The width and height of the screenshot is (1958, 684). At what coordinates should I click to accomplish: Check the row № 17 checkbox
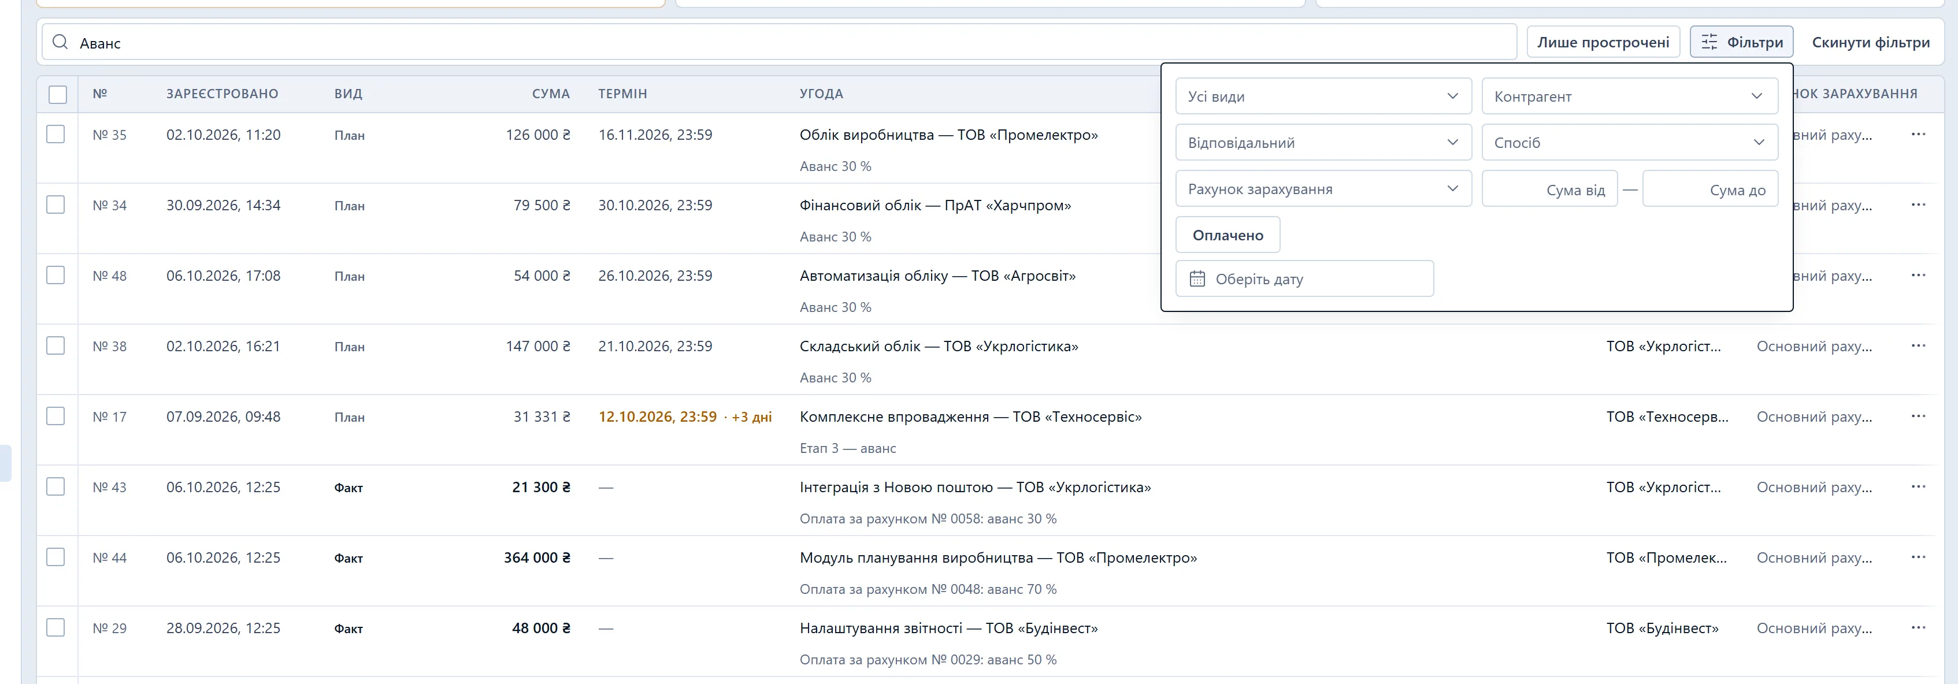click(x=55, y=417)
